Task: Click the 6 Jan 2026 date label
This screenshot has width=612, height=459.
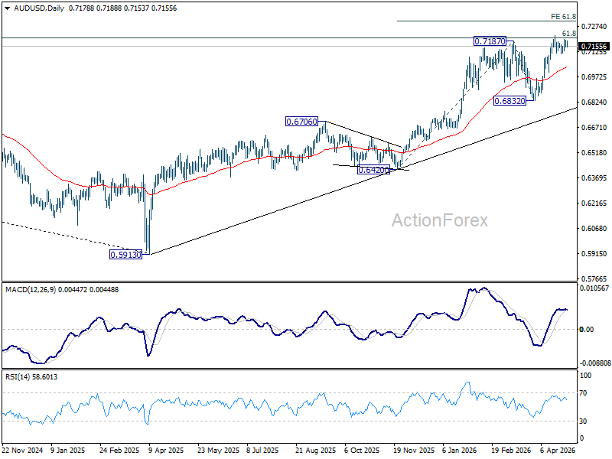Action: [x=460, y=451]
